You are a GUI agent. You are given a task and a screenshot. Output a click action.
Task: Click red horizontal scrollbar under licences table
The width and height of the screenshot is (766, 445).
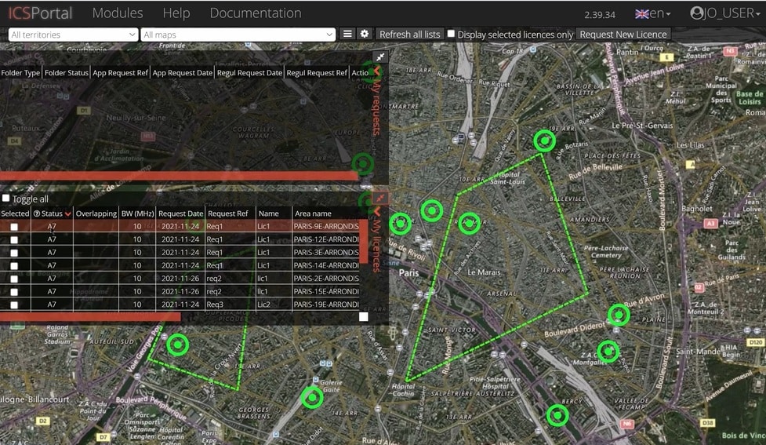coord(90,317)
